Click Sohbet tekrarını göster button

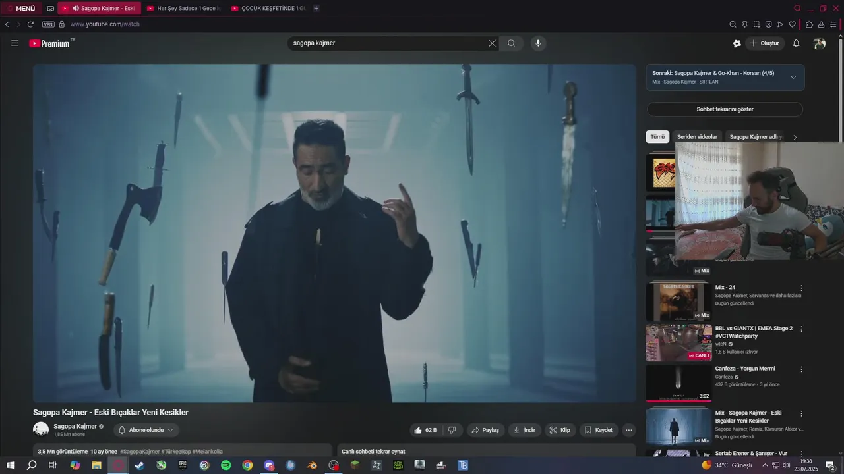coord(725,109)
